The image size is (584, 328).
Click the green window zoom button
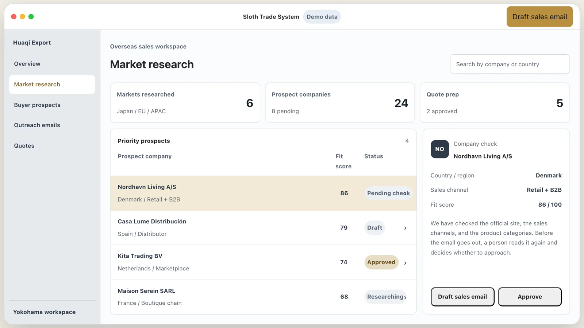coord(31,17)
